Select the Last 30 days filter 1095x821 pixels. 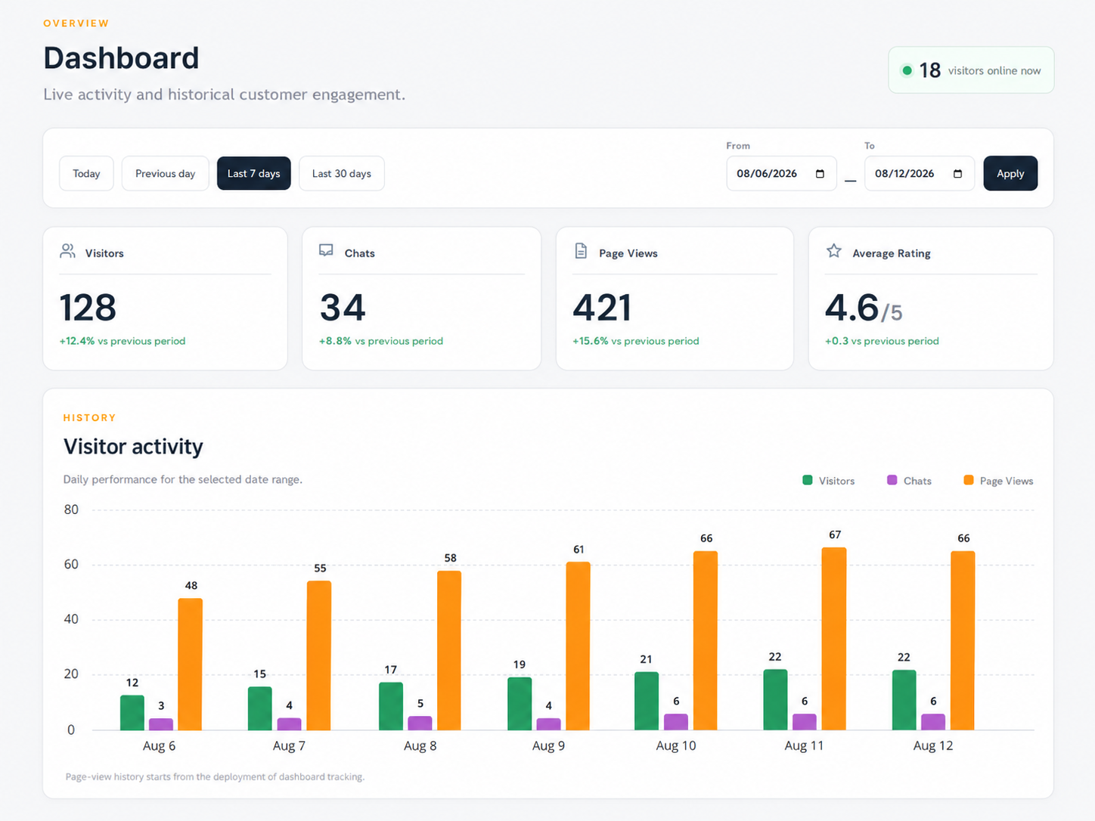(342, 173)
